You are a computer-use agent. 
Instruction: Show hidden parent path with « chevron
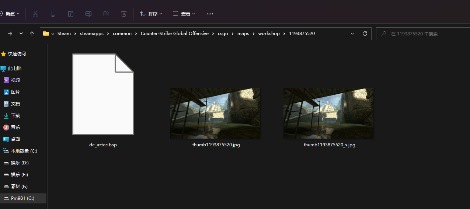[53, 34]
